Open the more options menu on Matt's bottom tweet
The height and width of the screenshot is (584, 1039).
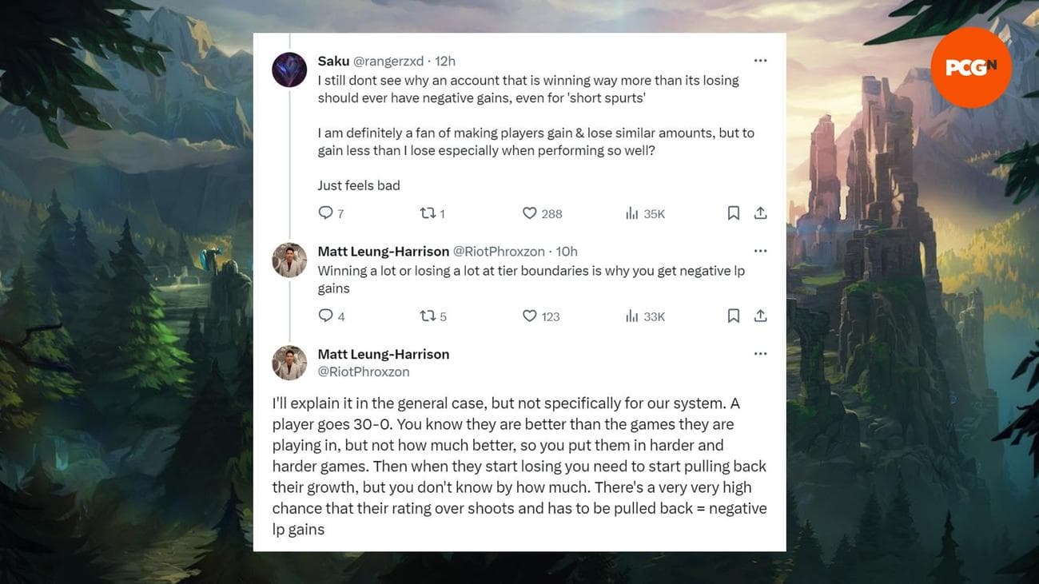[x=760, y=354]
